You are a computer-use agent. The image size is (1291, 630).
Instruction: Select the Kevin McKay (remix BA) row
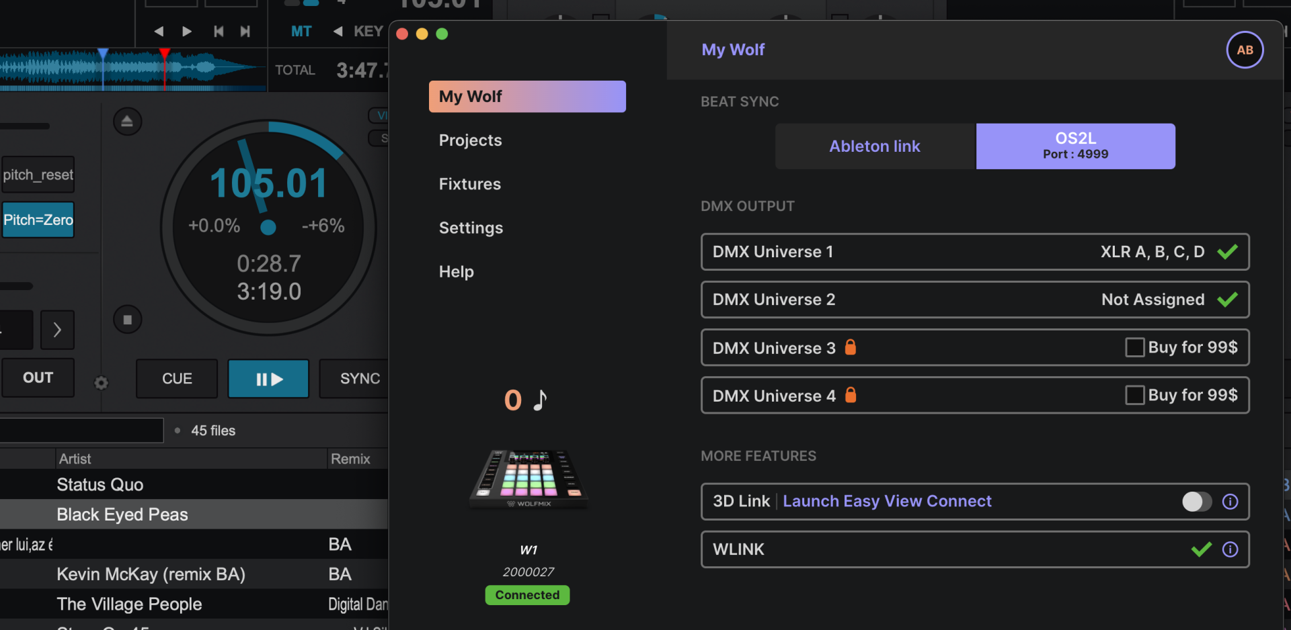tap(194, 574)
